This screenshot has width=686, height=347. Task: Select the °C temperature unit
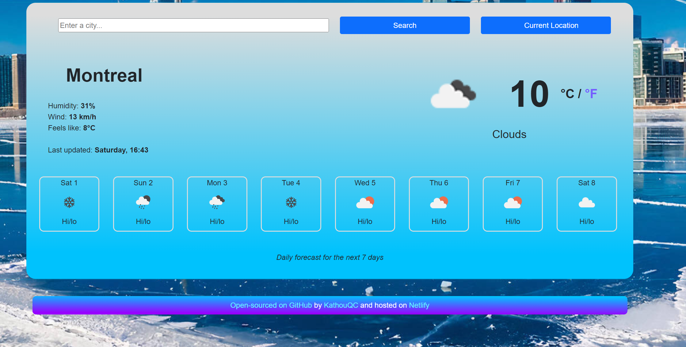(x=567, y=94)
